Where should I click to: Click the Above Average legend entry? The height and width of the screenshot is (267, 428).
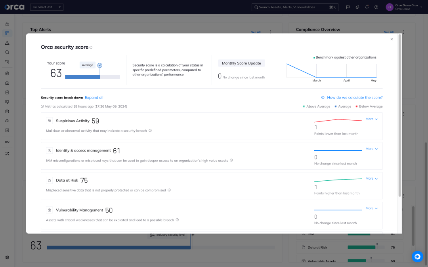point(316,106)
